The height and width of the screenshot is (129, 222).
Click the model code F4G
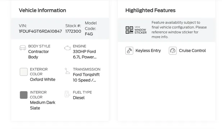[89, 34]
